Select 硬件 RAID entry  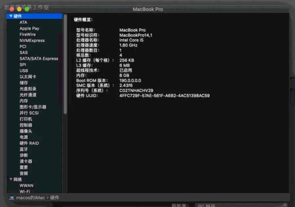(x=29, y=143)
